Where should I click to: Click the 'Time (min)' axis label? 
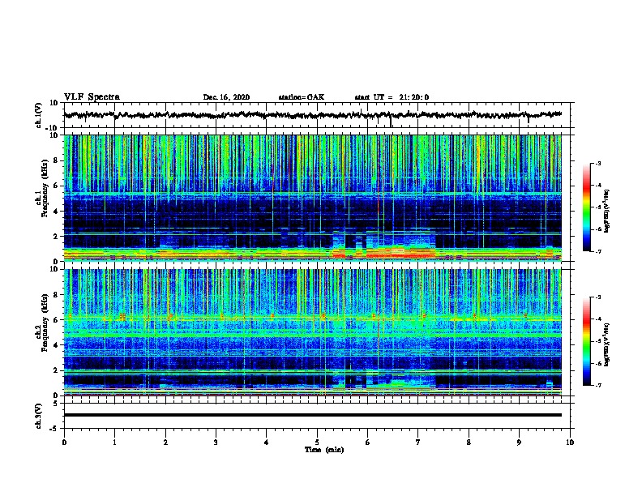[x=324, y=450]
